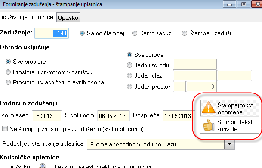Select Jedan prostor radio button
Screen dimensions: 262x168
point(129,87)
